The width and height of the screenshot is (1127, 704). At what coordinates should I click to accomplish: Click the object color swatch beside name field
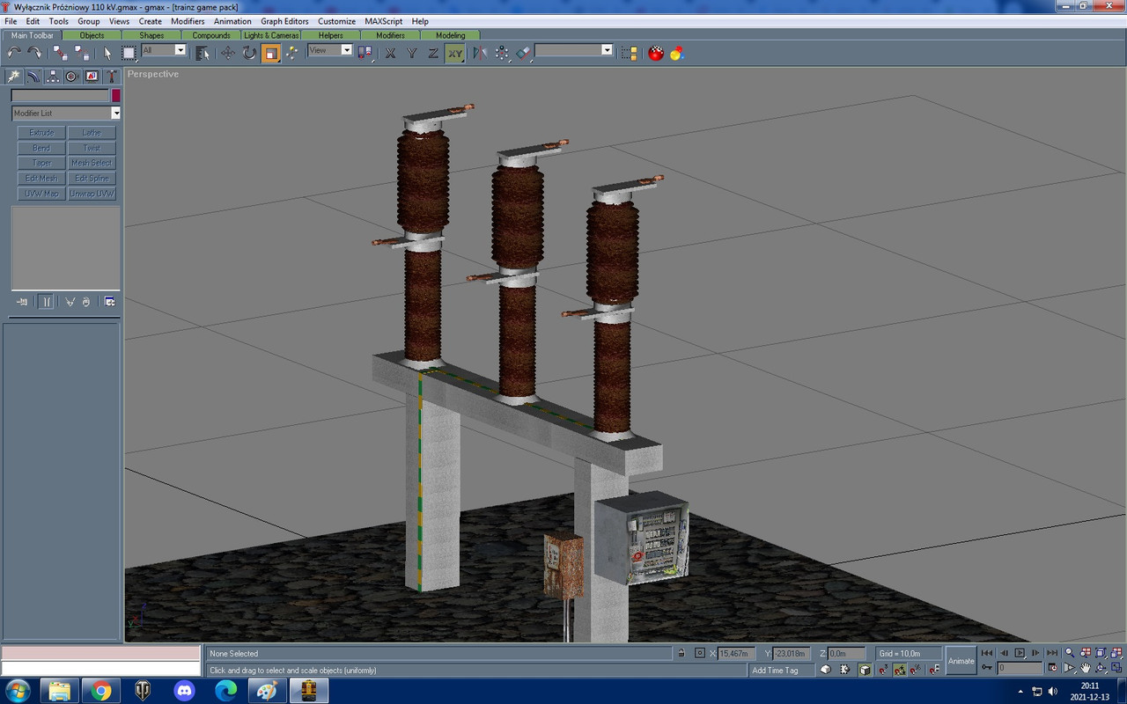tap(115, 95)
